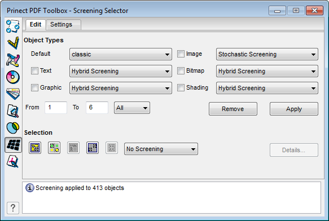Screen dimensions: 329x221
Task: Click the greyed-out third selection icon
Action: tap(73, 148)
